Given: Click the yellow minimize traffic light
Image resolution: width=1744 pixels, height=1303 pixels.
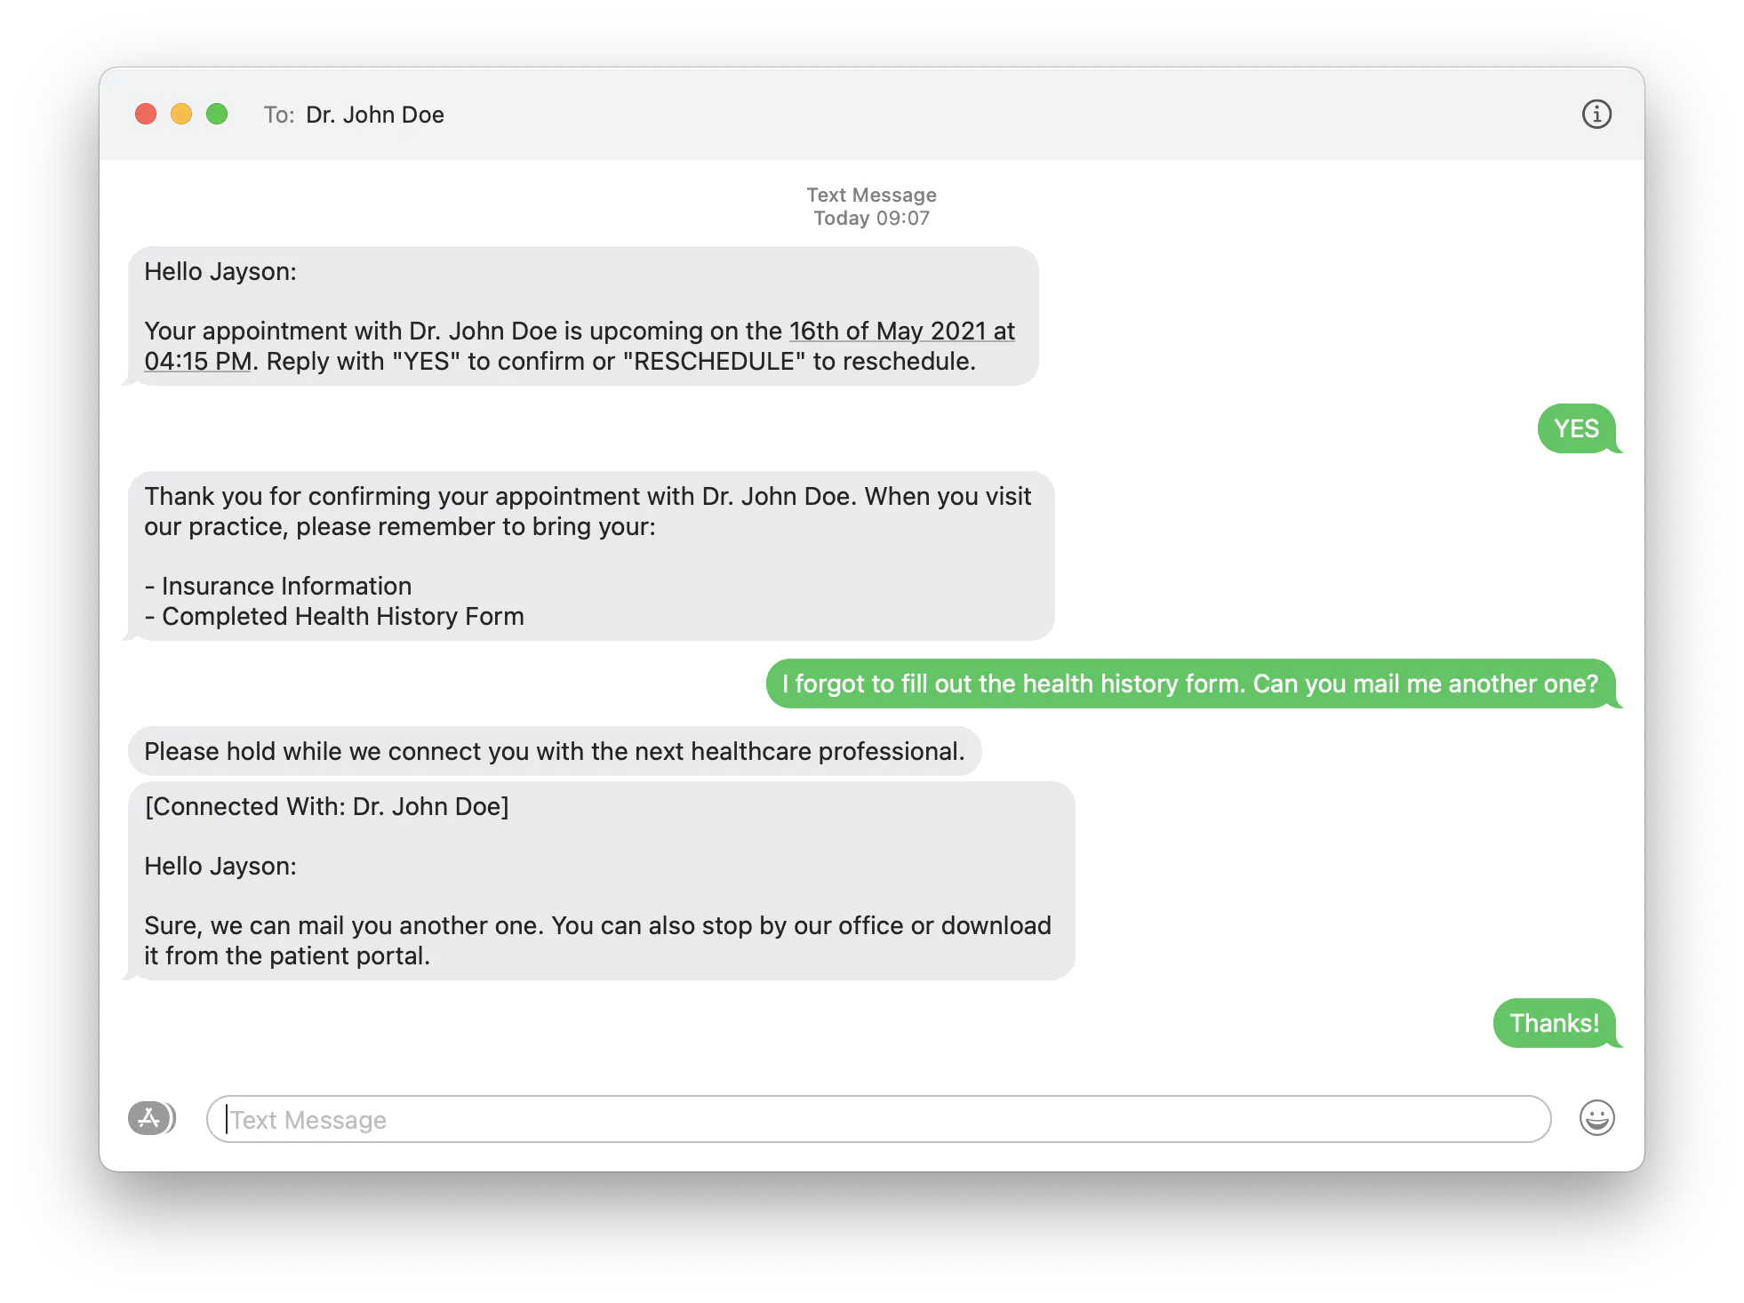Looking at the screenshot, I should [180, 114].
